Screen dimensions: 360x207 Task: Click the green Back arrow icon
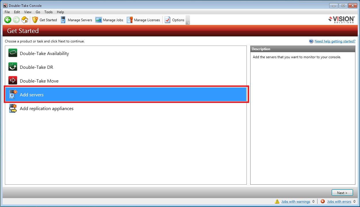tap(8, 20)
